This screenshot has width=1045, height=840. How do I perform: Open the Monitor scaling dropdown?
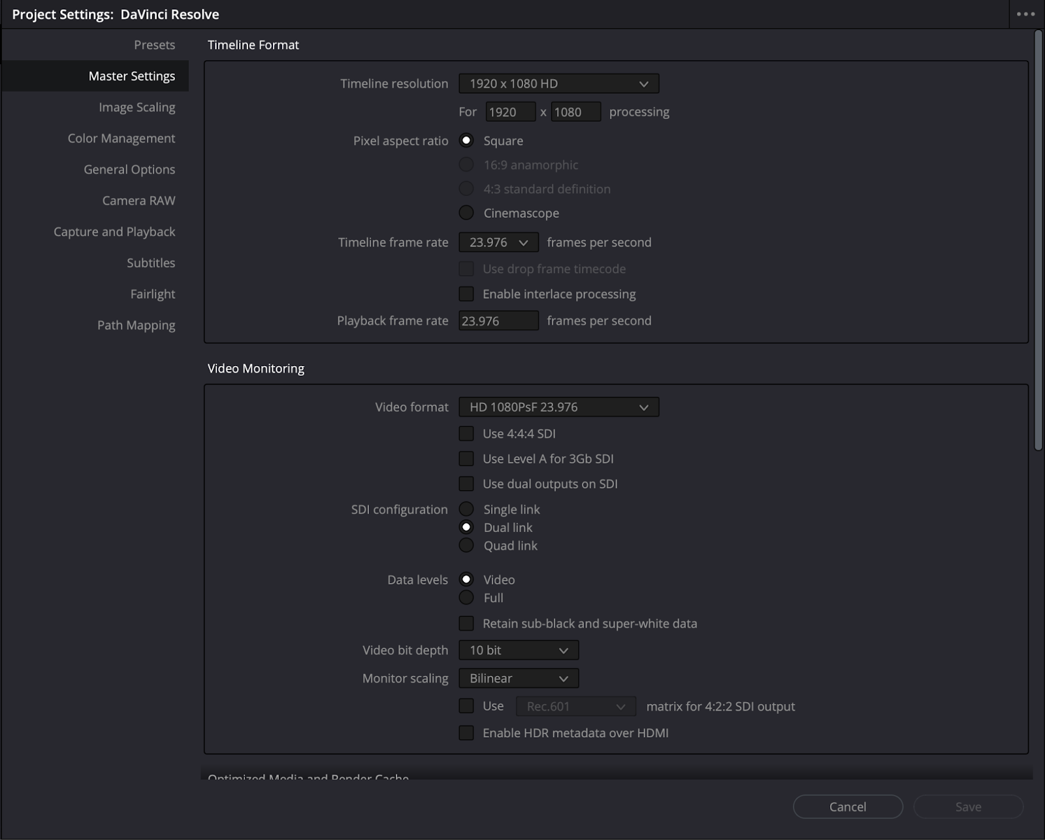(x=518, y=678)
